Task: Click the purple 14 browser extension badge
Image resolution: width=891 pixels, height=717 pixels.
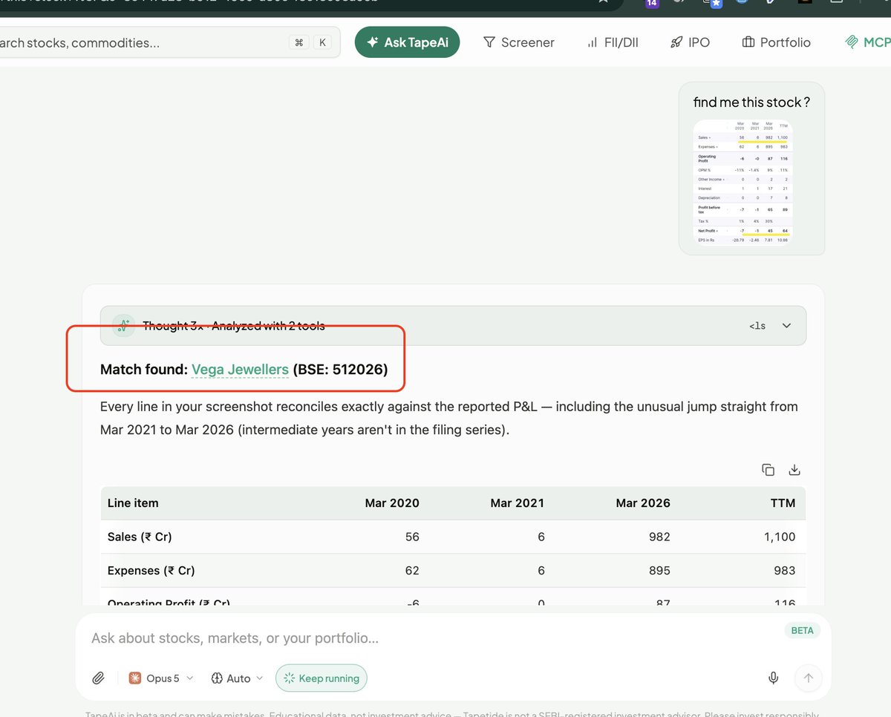Action: pyautogui.click(x=652, y=4)
